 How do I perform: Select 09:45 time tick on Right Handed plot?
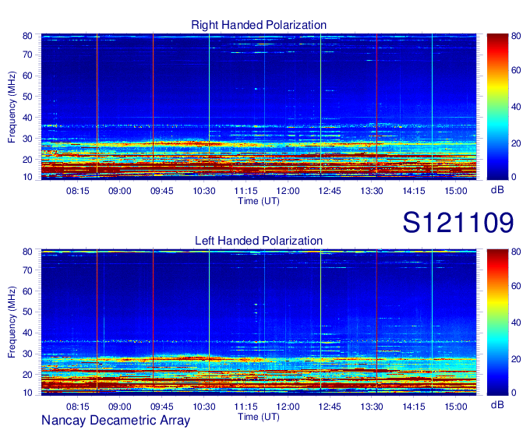pyautogui.click(x=161, y=191)
